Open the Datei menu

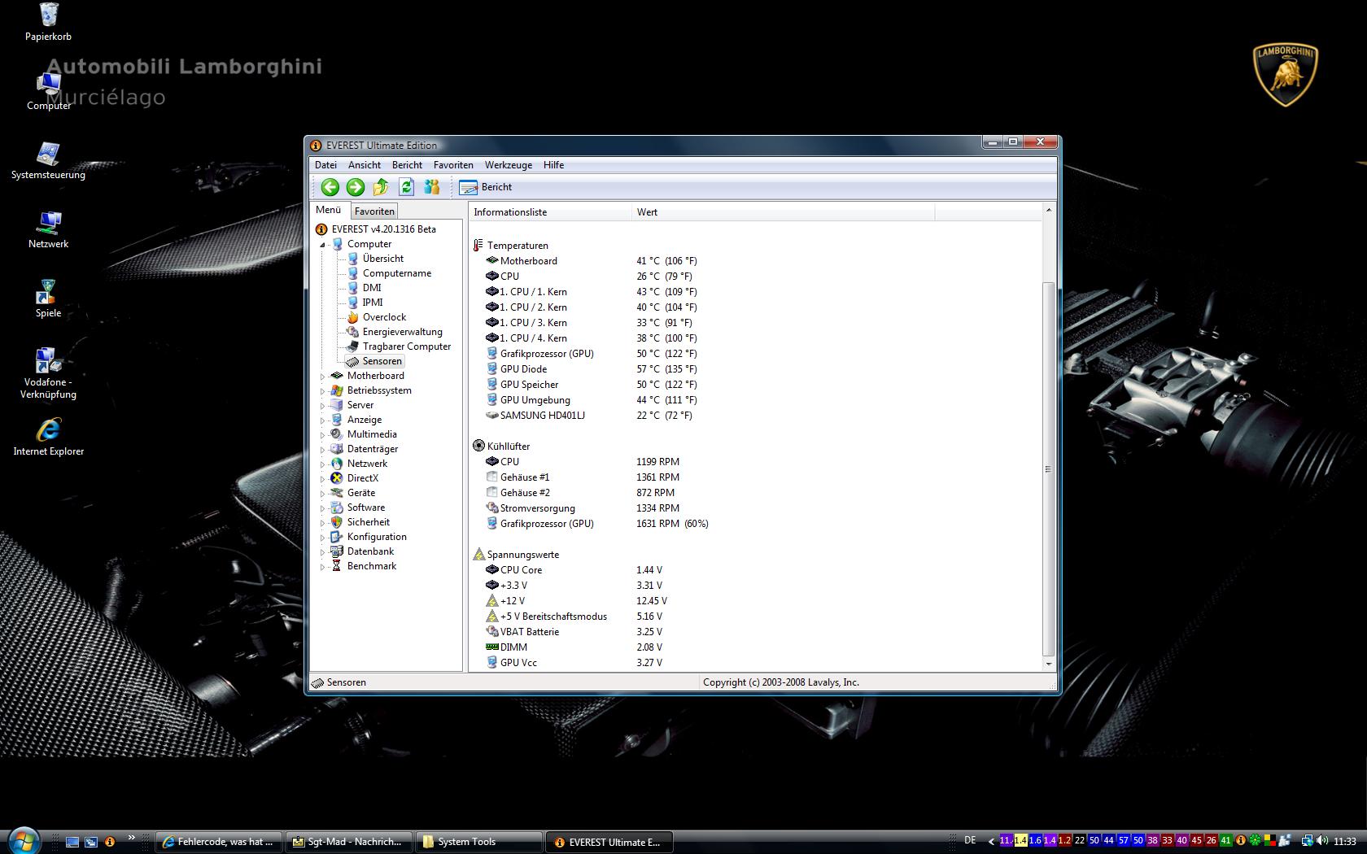pyautogui.click(x=325, y=165)
